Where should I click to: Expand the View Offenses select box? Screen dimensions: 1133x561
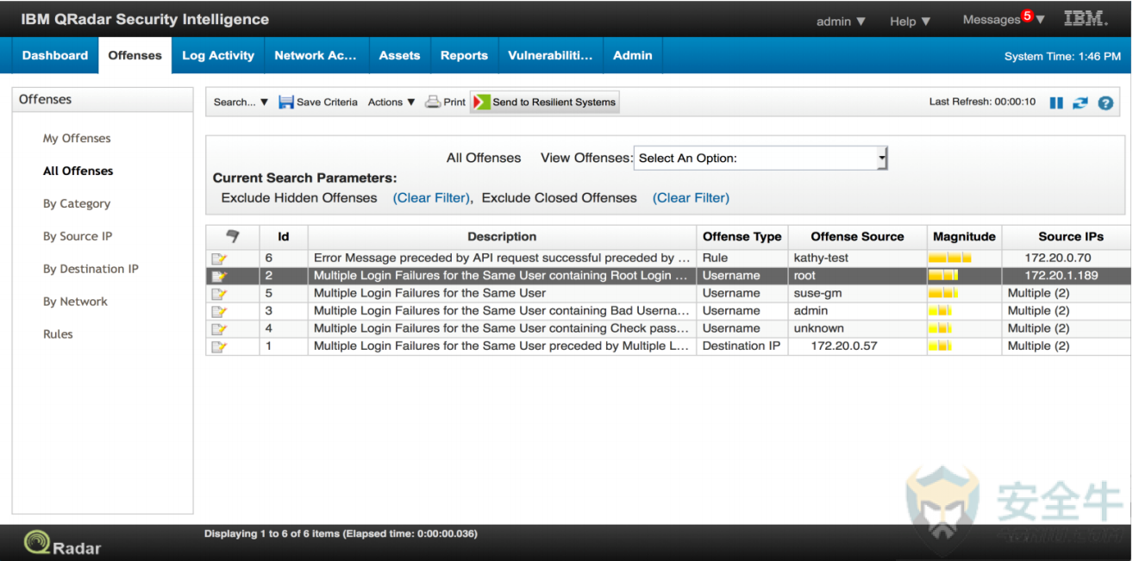(x=761, y=159)
